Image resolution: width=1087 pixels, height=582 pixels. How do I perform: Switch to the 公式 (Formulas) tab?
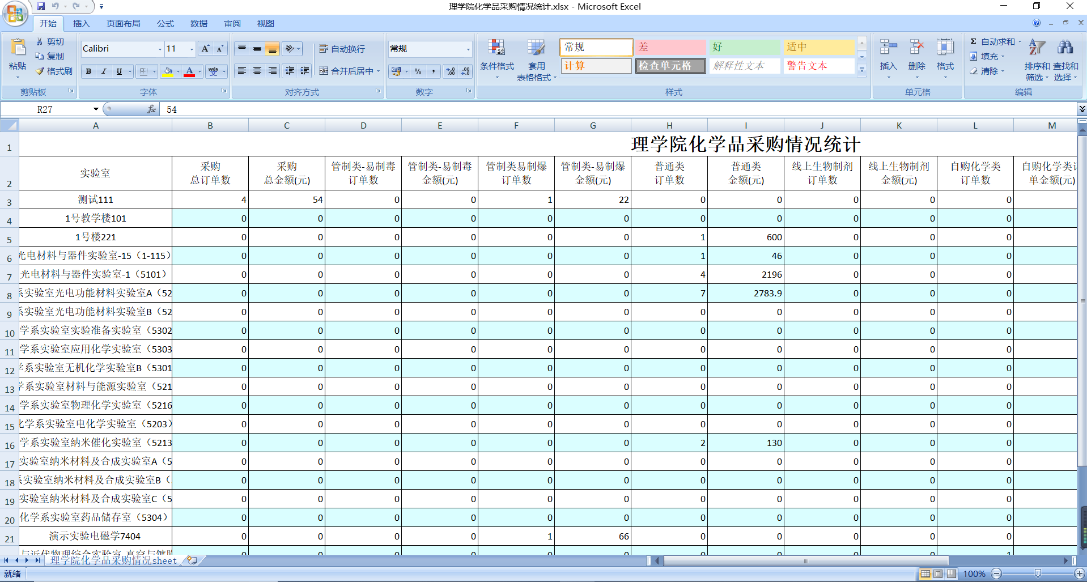pyautogui.click(x=165, y=23)
